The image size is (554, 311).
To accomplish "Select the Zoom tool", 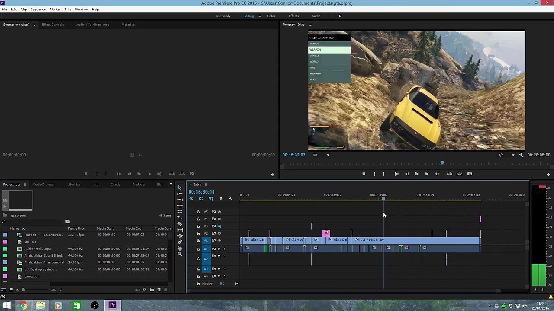I will pyautogui.click(x=180, y=254).
